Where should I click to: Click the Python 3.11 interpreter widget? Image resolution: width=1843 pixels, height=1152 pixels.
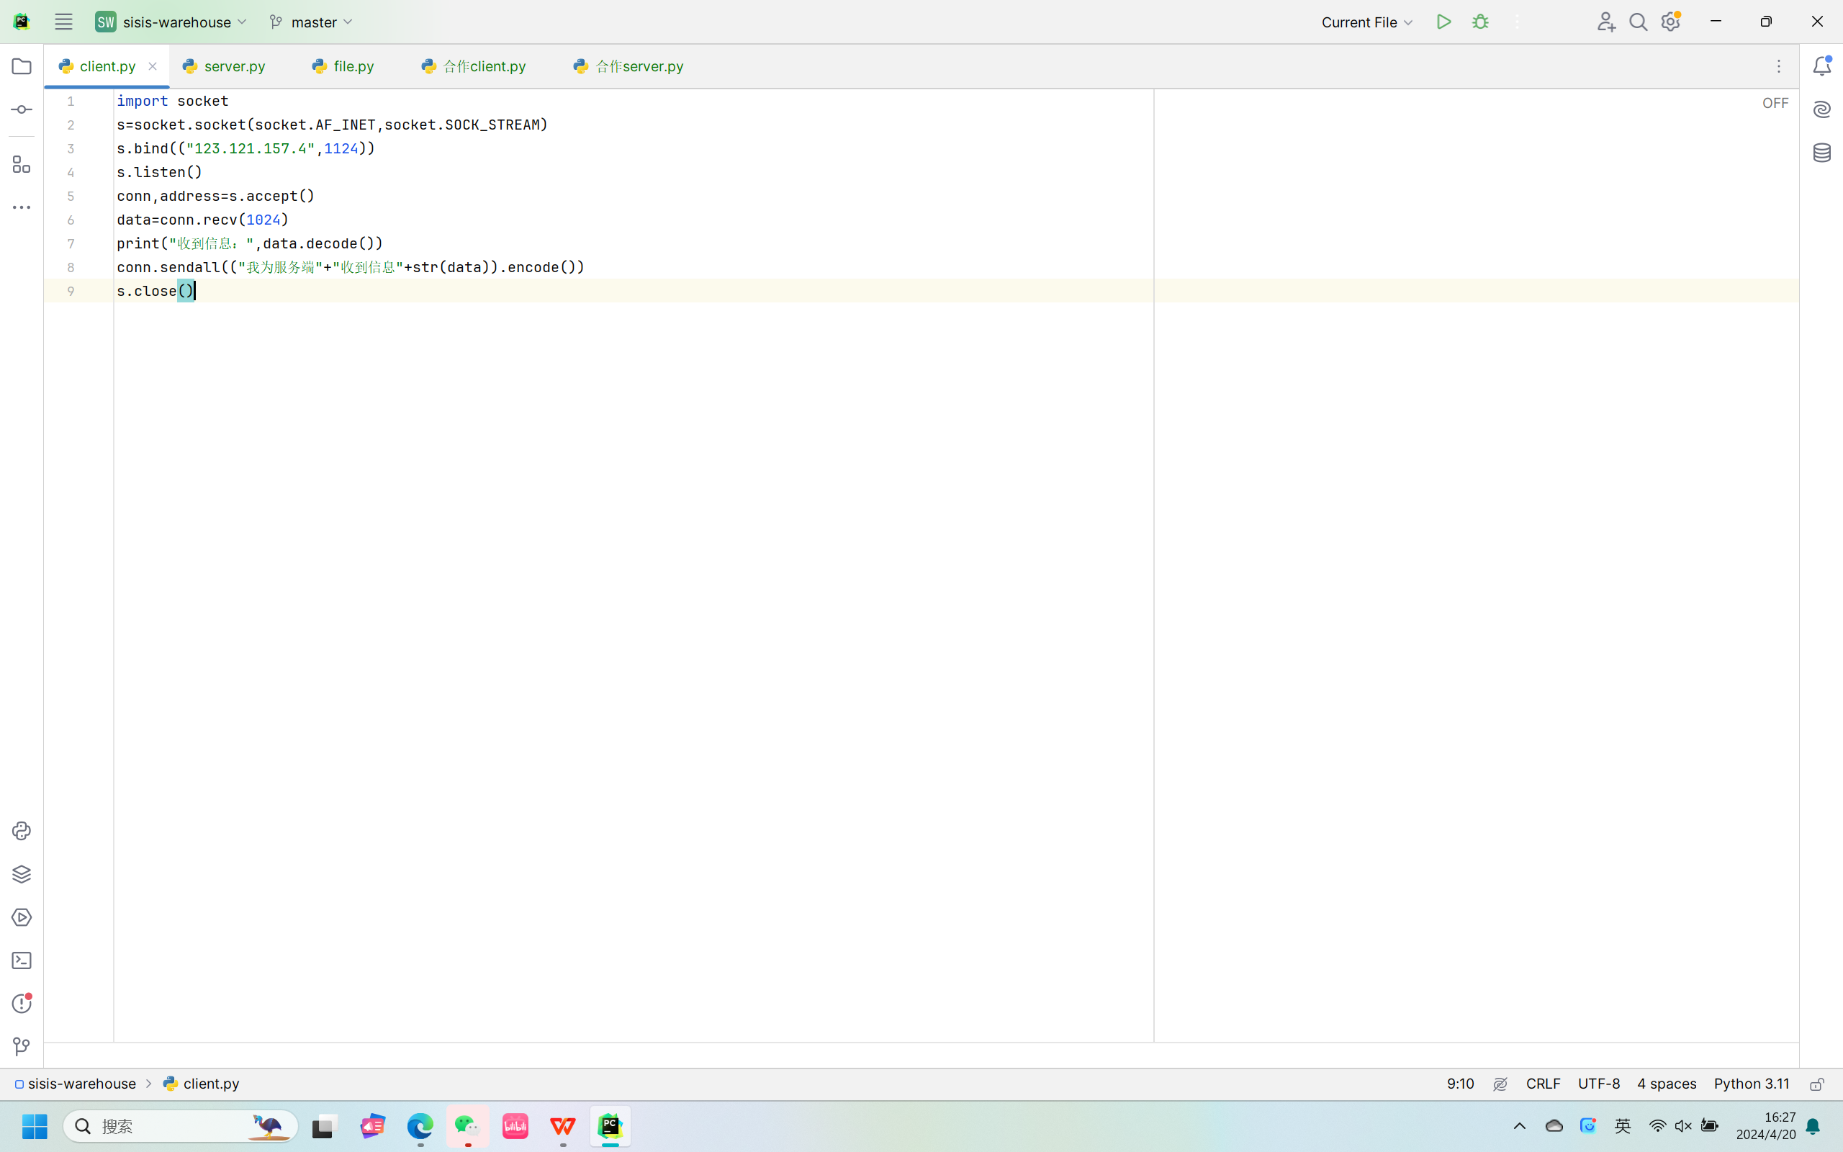point(1751,1084)
